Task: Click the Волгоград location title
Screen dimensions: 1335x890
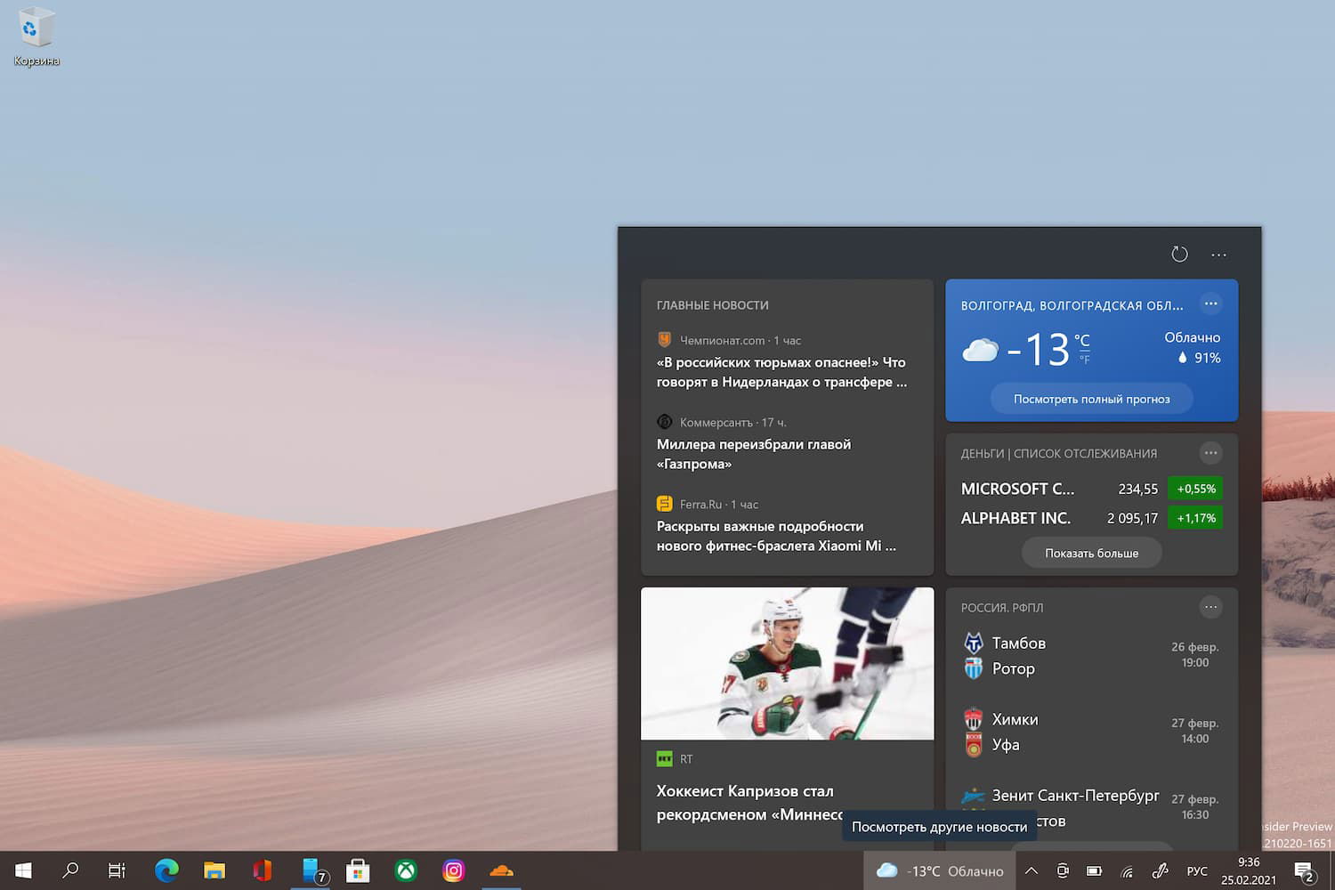Action: pyautogui.click(x=1072, y=305)
